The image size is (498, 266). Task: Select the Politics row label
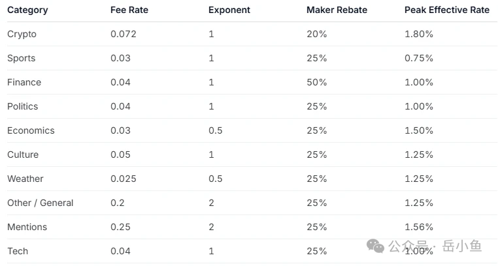23,106
